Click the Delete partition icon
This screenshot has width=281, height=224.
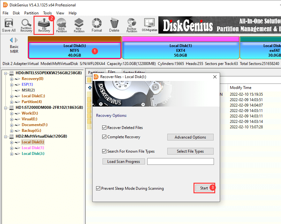114,25
